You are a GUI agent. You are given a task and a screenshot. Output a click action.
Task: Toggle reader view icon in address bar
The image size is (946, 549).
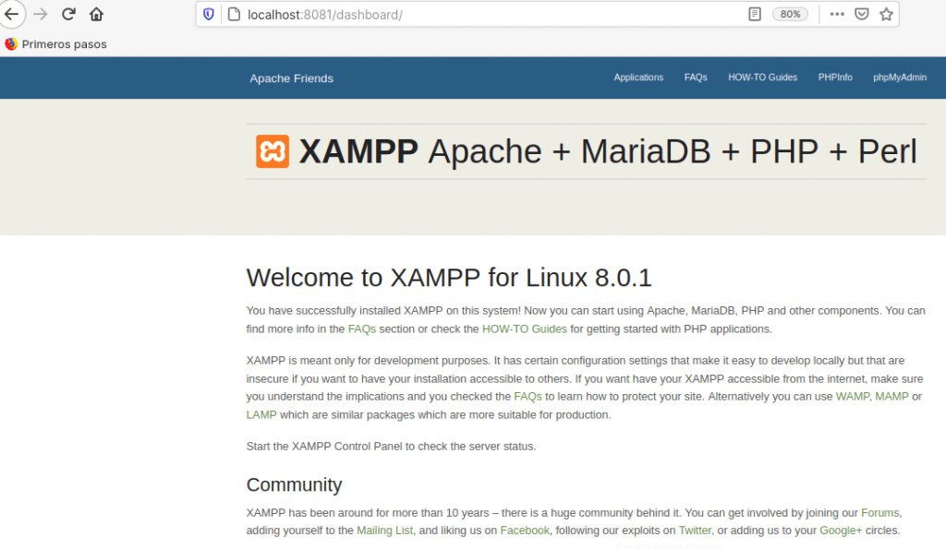point(755,14)
